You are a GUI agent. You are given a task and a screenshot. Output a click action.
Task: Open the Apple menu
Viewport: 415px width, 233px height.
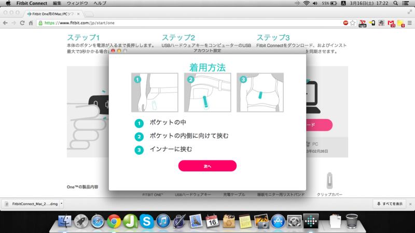(x=8, y=3)
